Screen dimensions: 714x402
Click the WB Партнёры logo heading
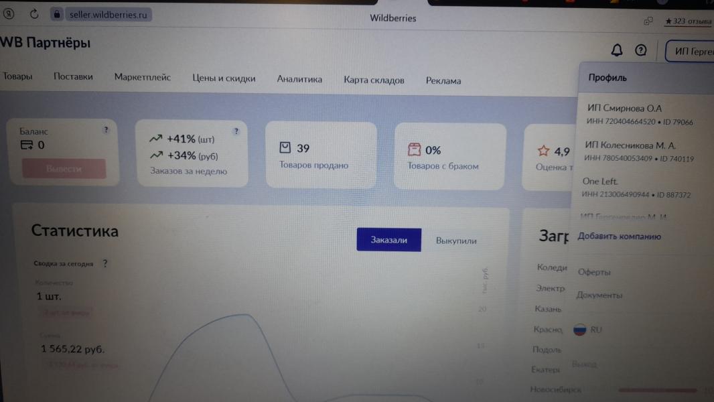click(45, 43)
